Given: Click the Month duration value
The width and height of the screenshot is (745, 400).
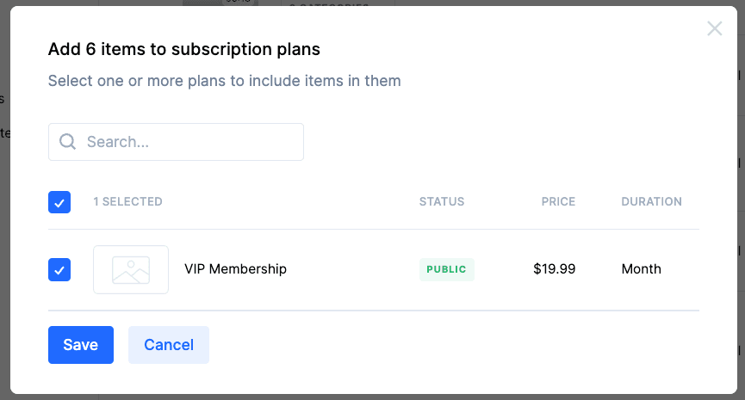Looking at the screenshot, I should pyautogui.click(x=641, y=269).
